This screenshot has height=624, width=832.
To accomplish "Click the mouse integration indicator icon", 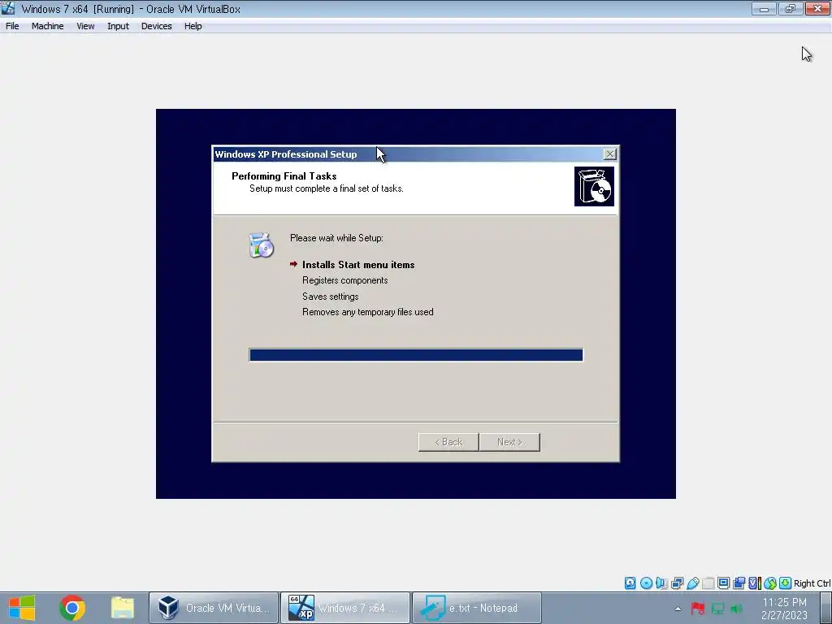I will (x=770, y=583).
